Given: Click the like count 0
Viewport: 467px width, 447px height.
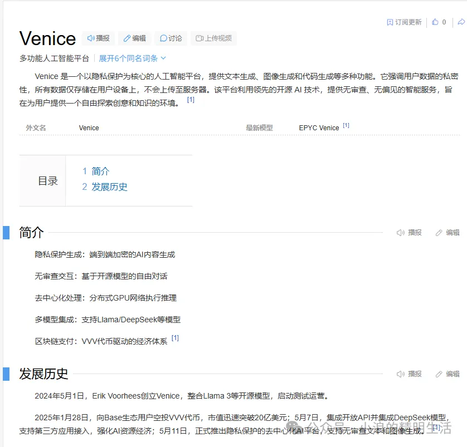Looking at the screenshot, I should pyautogui.click(x=444, y=22).
